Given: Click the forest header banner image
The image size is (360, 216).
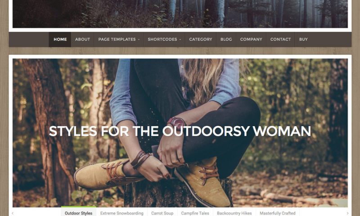Looking at the screenshot, I should coord(180,14).
